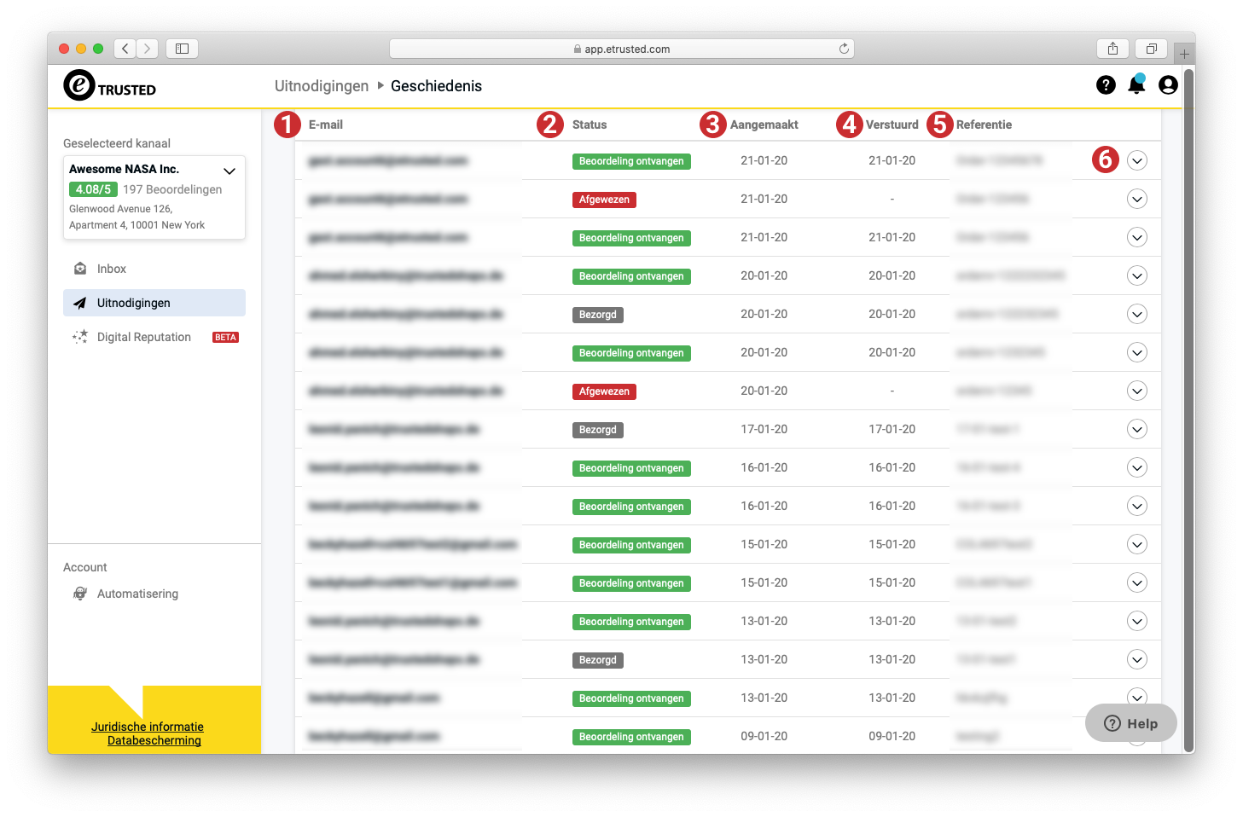Click the Inbox envelope icon
Viewport: 1243px width, 817px height.
point(80,269)
